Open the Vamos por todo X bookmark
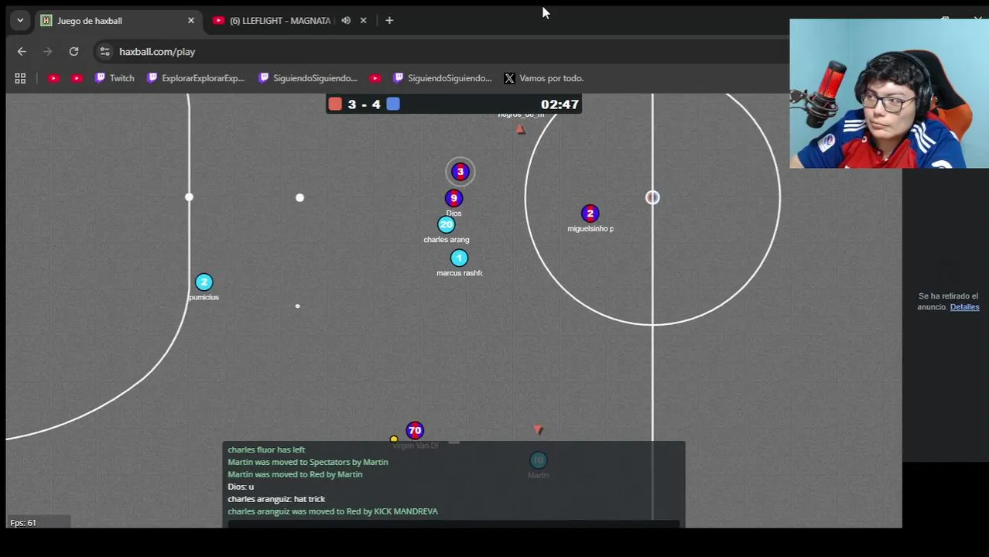Screen dimensions: 989x557 (544, 78)
